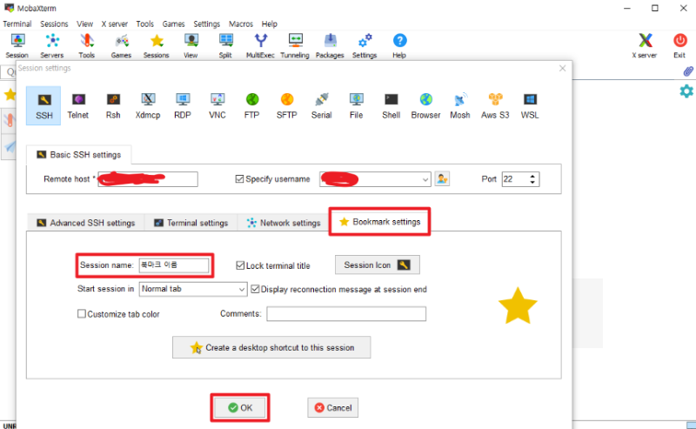
Task: Click the Session Icon button
Action: 378,265
